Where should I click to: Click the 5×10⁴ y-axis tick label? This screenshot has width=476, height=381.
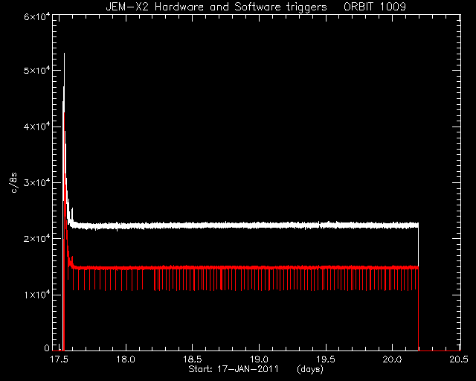(x=36, y=71)
